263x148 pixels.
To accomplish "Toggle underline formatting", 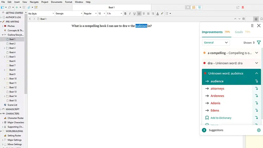I will pyautogui.click(x=134, y=13).
